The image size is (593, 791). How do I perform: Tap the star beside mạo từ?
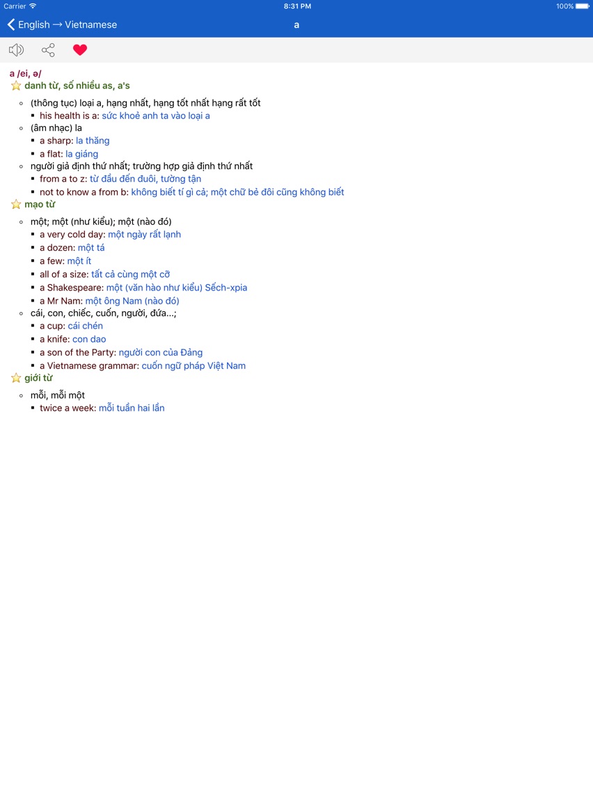[16, 204]
